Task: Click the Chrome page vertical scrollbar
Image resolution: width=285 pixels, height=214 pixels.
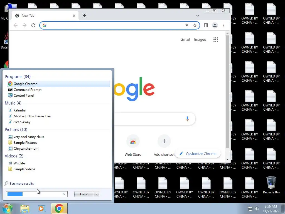Action: click(227, 92)
